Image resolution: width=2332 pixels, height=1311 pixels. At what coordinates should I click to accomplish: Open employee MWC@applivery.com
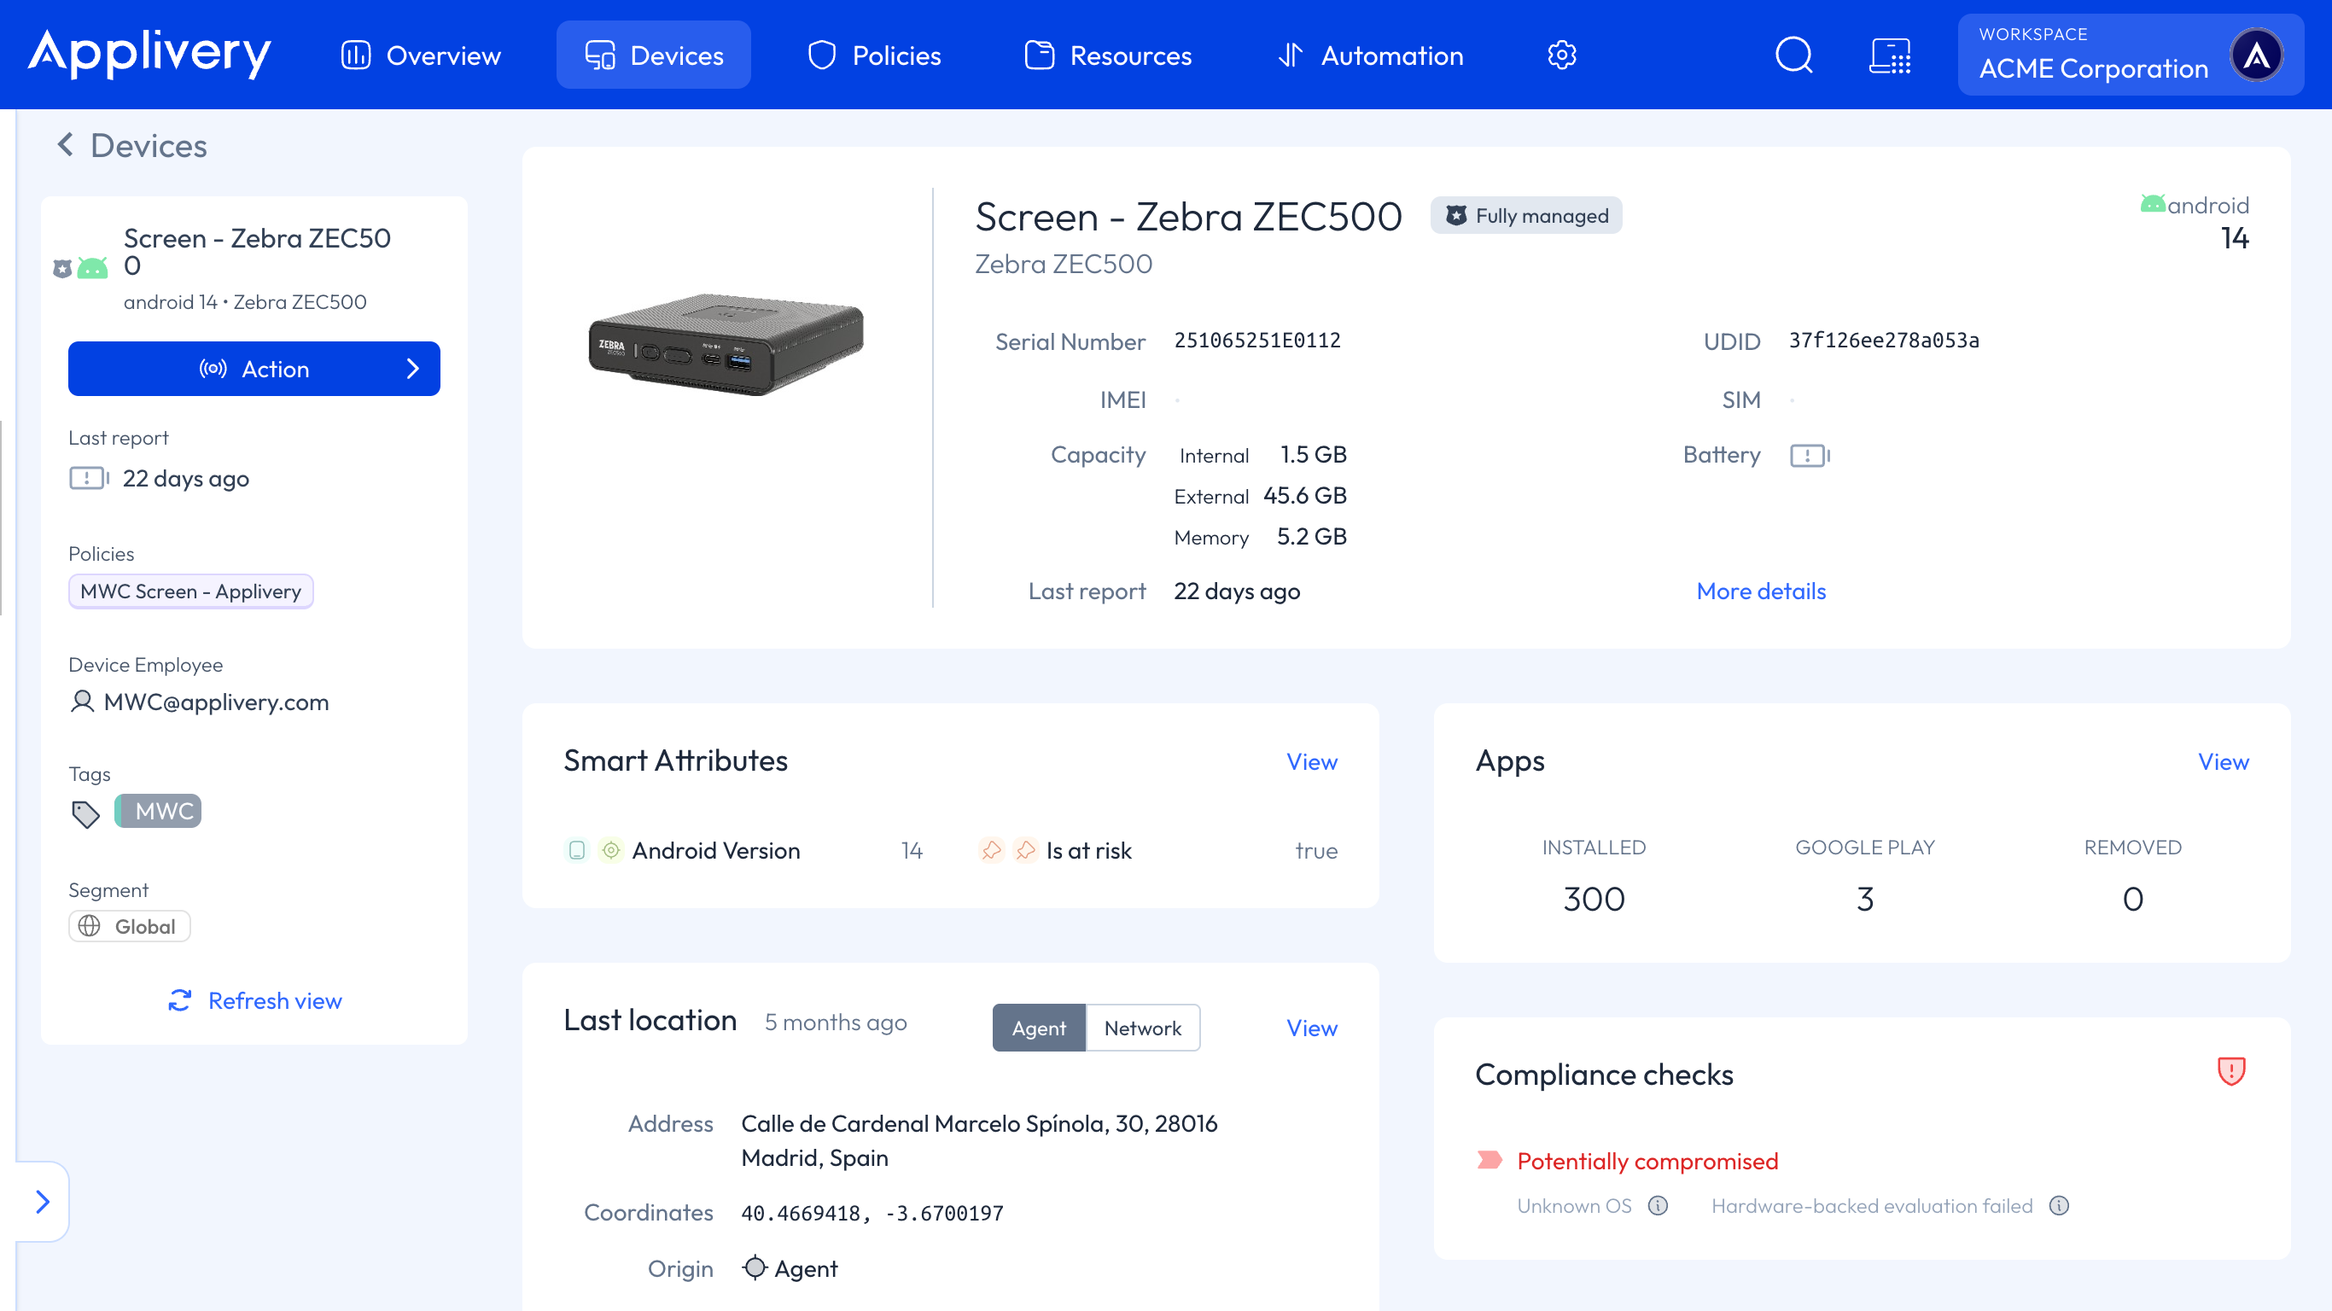coord(216,702)
